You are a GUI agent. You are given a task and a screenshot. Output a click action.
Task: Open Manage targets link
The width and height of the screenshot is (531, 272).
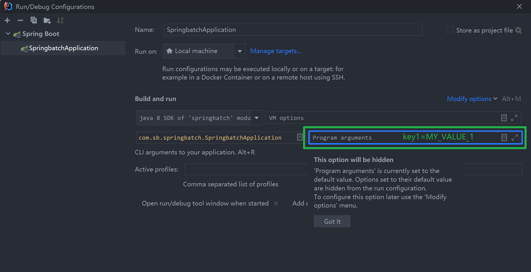(x=276, y=51)
